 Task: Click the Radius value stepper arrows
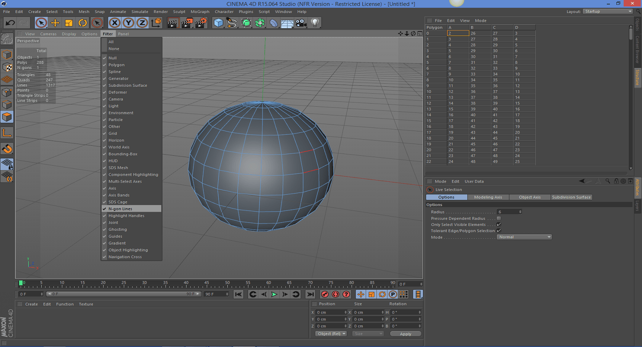point(520,212)
